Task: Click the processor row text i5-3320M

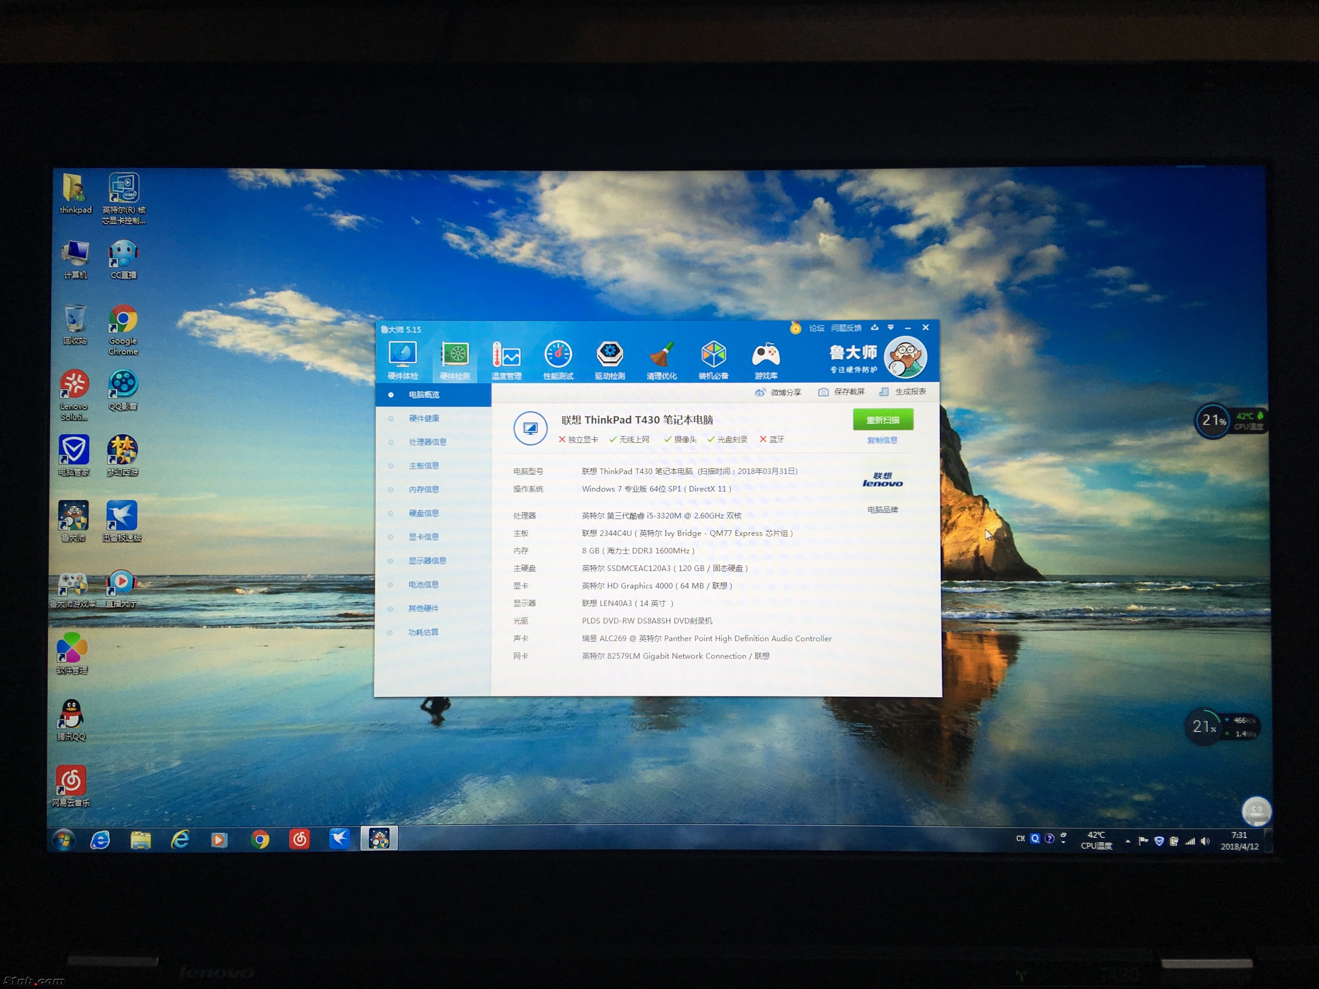Action: [662, 516]
